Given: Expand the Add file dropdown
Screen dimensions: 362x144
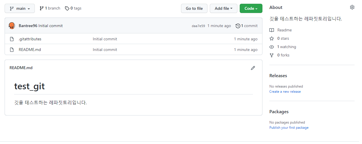Looking at the screenshot, I should click(224, 8).
